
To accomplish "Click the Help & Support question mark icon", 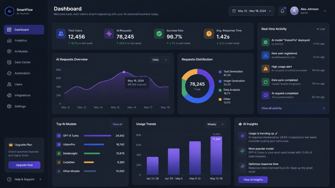I will (x=9, y=179).
